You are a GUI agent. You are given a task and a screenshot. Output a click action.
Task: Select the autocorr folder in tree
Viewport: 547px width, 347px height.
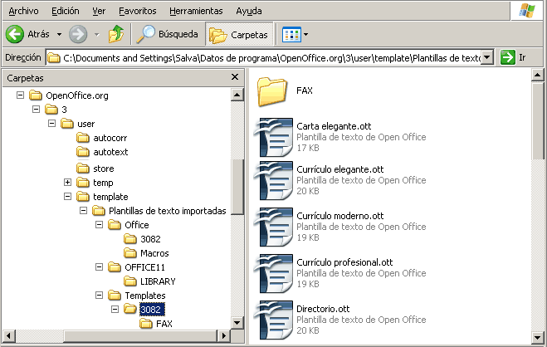click(x=101, y=138)
